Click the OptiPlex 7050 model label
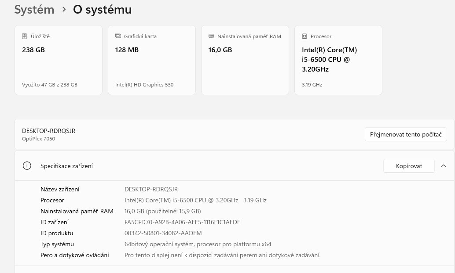Viewport: 455px width, 273px height. (x=38, y=139)
